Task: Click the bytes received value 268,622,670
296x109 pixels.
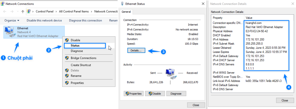Action: click(x=190, y=82)
